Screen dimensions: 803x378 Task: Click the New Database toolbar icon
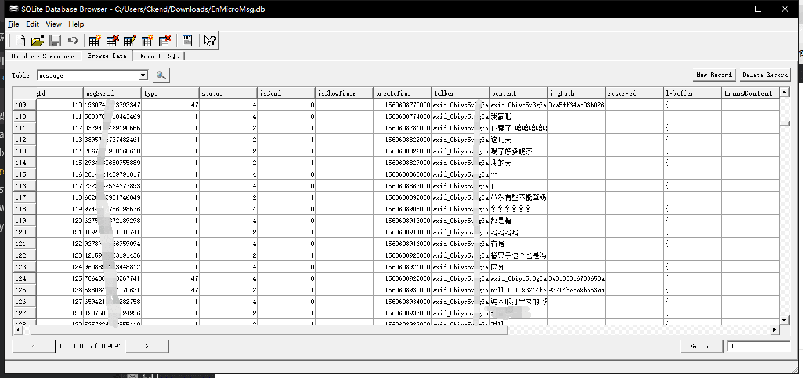pos(20,41)
